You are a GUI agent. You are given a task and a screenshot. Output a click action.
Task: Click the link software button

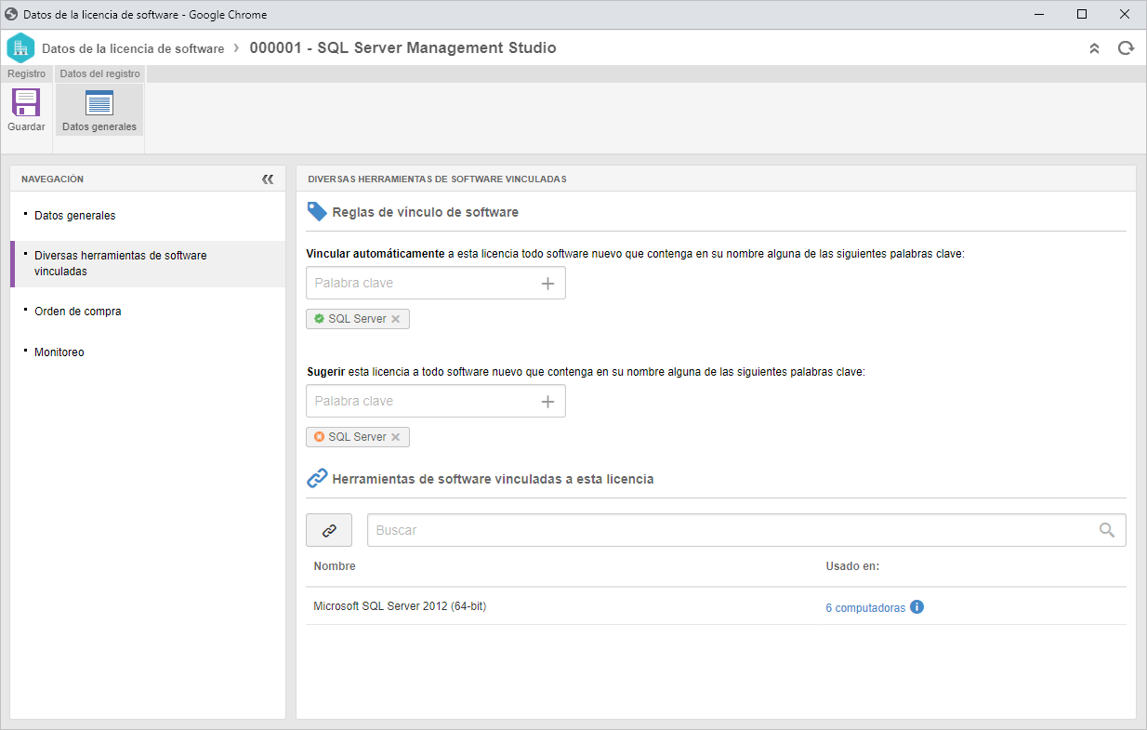(329, 530)
